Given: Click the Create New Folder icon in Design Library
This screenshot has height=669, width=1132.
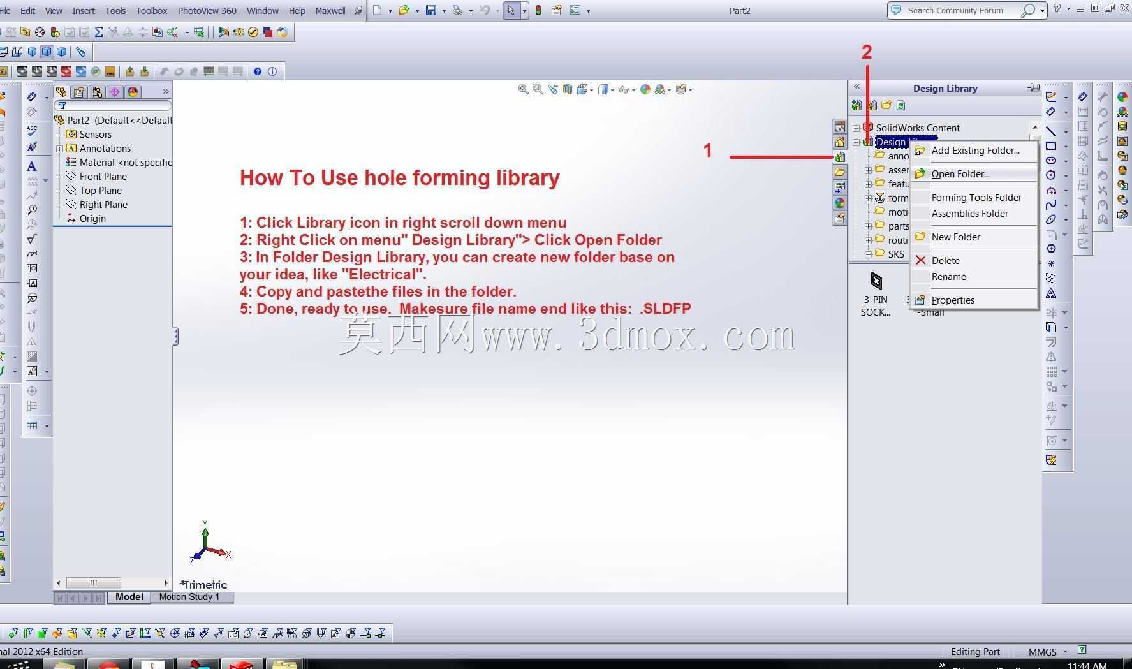Looking at the screenshot, I should tap(886, 105).
